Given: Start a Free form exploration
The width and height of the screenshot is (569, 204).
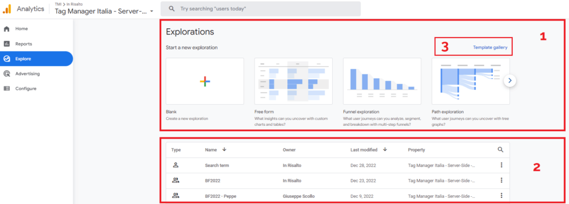Looking at the screenshot, I should (293, 81).
